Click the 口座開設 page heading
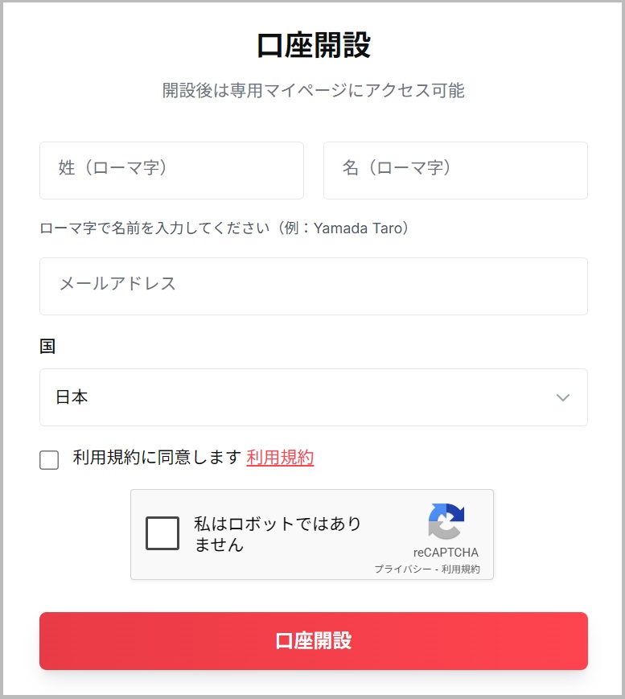This screenshot has width=625, height=699. point(313,46)
